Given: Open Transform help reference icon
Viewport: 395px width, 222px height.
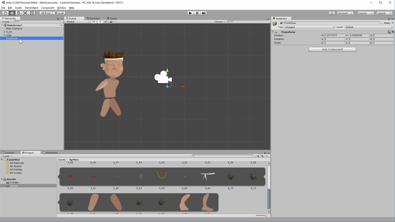Looking at the screenshot, I should tap(389, 32).
